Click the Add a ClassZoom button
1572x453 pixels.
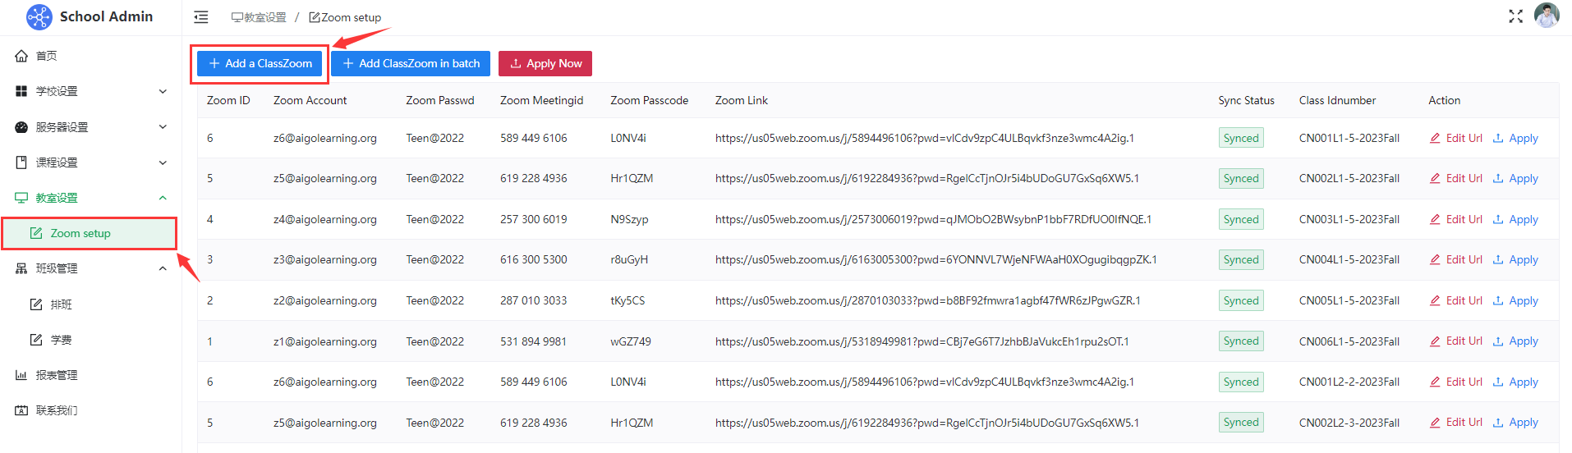(260, 63)
